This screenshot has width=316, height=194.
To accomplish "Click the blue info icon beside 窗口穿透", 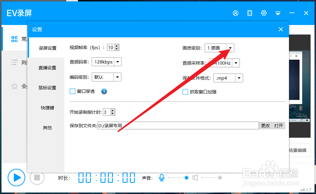I will pos(104,91).
